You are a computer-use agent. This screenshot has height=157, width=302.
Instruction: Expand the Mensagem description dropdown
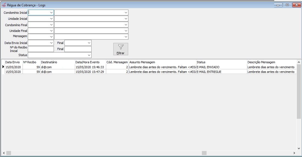coord(126,37)
